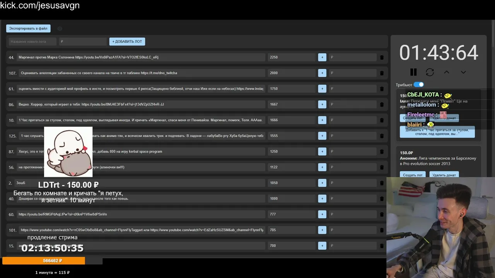Pause the auction timer
Image resolution: width=495 pixels, height=278 pixels.
tap(413, 72)
